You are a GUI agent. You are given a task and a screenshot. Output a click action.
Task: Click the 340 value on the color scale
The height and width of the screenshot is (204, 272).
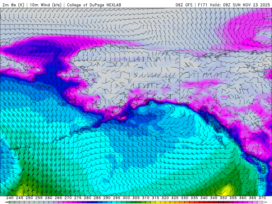pyautogui.click(x=204, y=198)
